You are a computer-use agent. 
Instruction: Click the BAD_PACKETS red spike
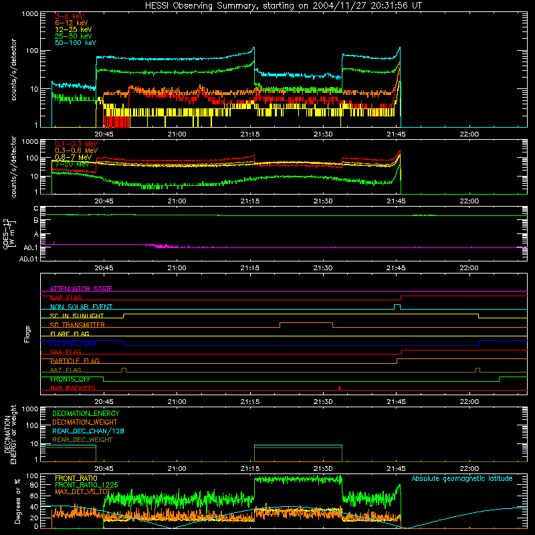(340, 388)
